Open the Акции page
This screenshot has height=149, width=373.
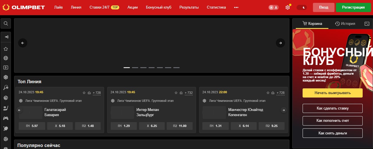coord(132,7)
